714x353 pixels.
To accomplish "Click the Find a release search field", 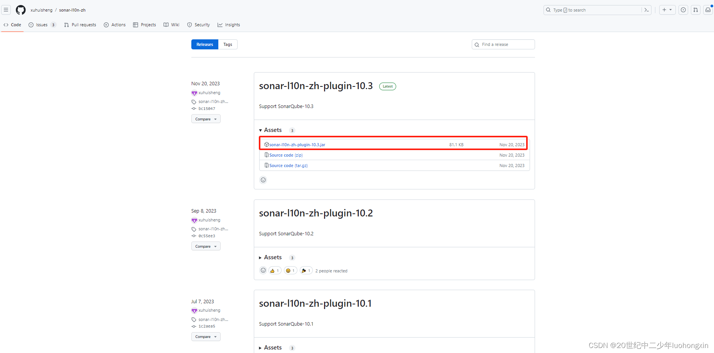I will tap(503, 44).
